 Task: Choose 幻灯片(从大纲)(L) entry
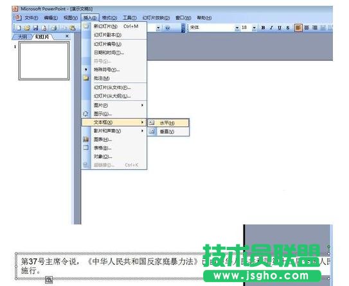[x=114, y=96]
